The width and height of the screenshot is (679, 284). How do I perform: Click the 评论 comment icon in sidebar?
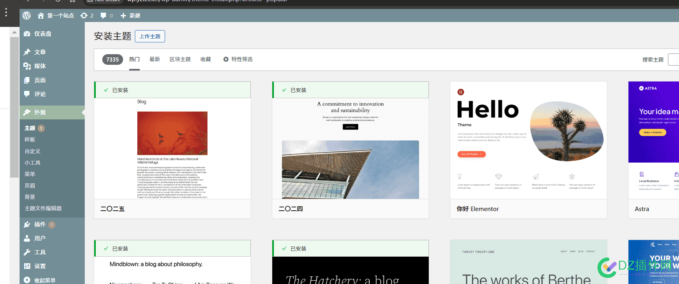pyautogui.click(x=27, y=94)
